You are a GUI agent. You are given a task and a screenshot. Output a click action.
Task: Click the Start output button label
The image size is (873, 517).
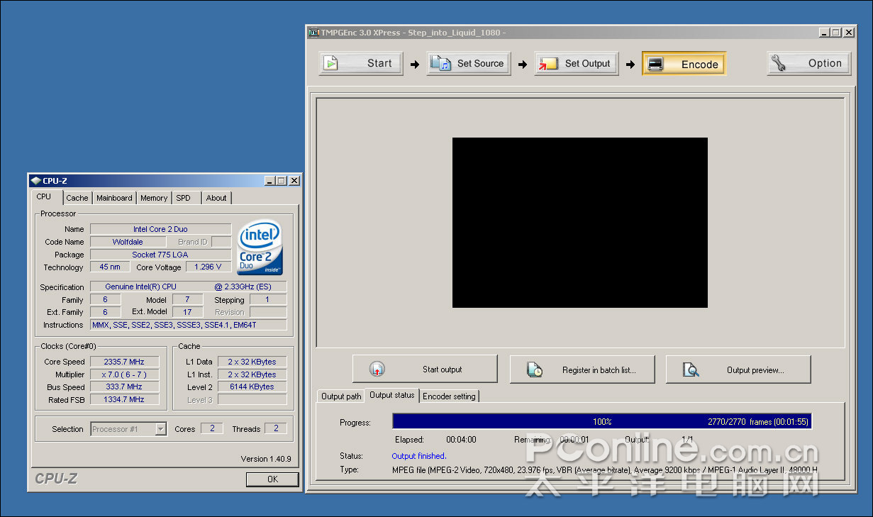tap(443, 369)
